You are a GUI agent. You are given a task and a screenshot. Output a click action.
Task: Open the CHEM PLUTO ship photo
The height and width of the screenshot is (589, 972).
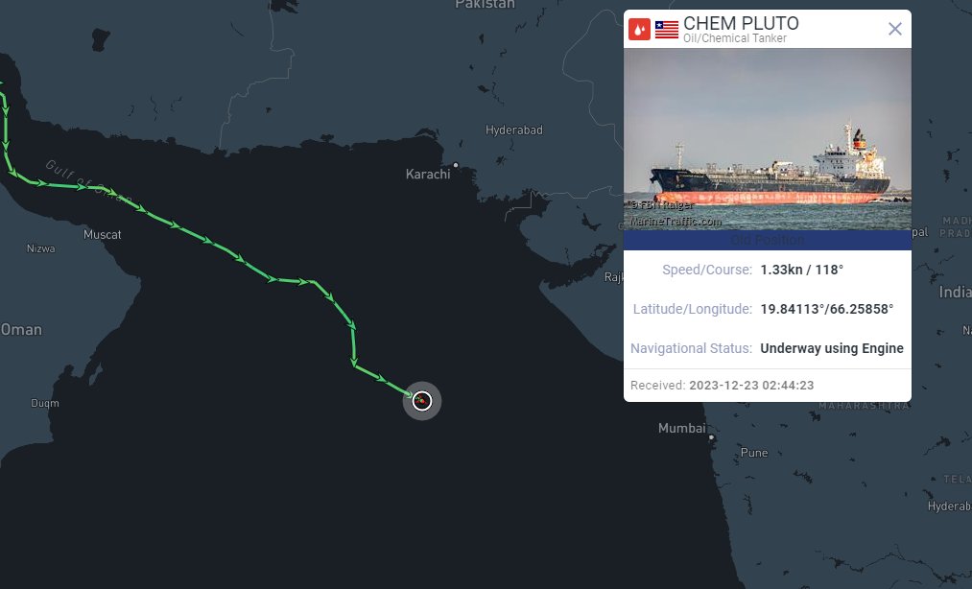(767, 139)
